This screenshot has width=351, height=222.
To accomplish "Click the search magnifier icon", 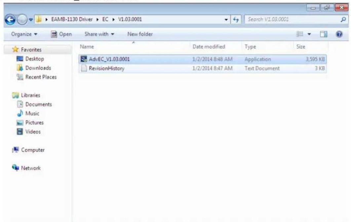I will (343, 20).
